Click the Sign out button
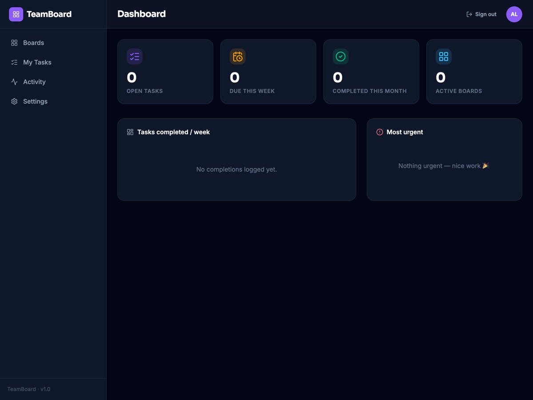 pos(481,14)
